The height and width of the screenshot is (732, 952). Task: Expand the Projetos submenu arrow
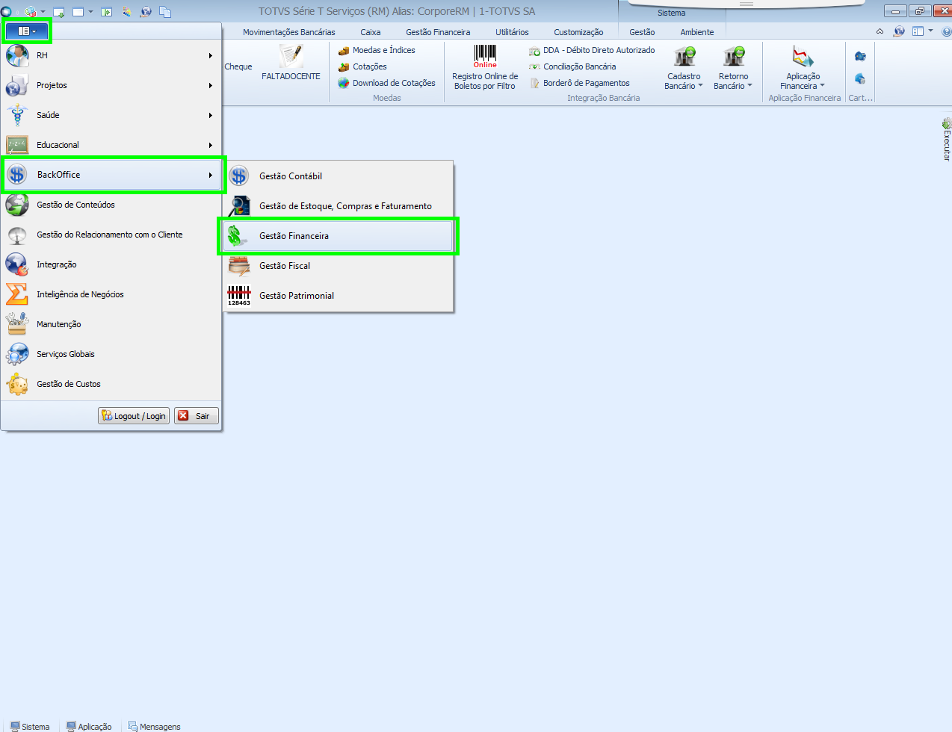211,86
